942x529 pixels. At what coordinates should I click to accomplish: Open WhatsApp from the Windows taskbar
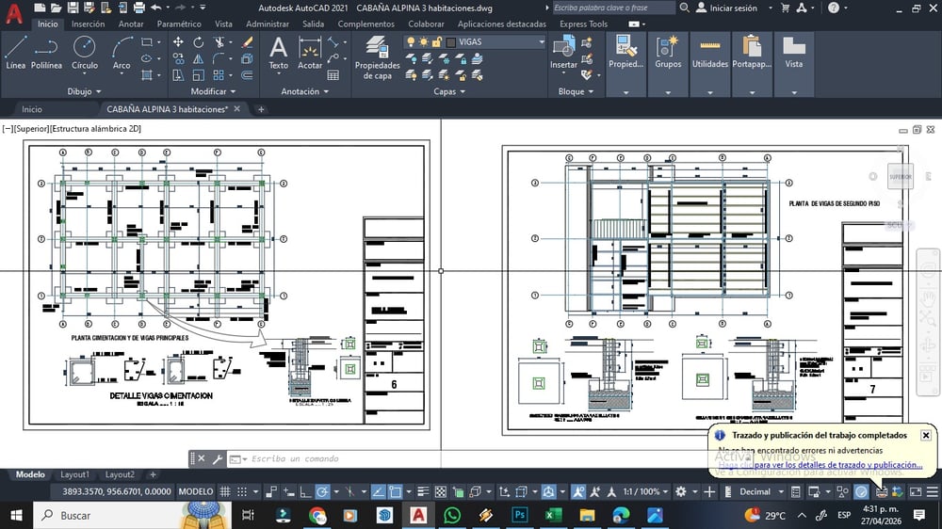[x=452, y=515]
